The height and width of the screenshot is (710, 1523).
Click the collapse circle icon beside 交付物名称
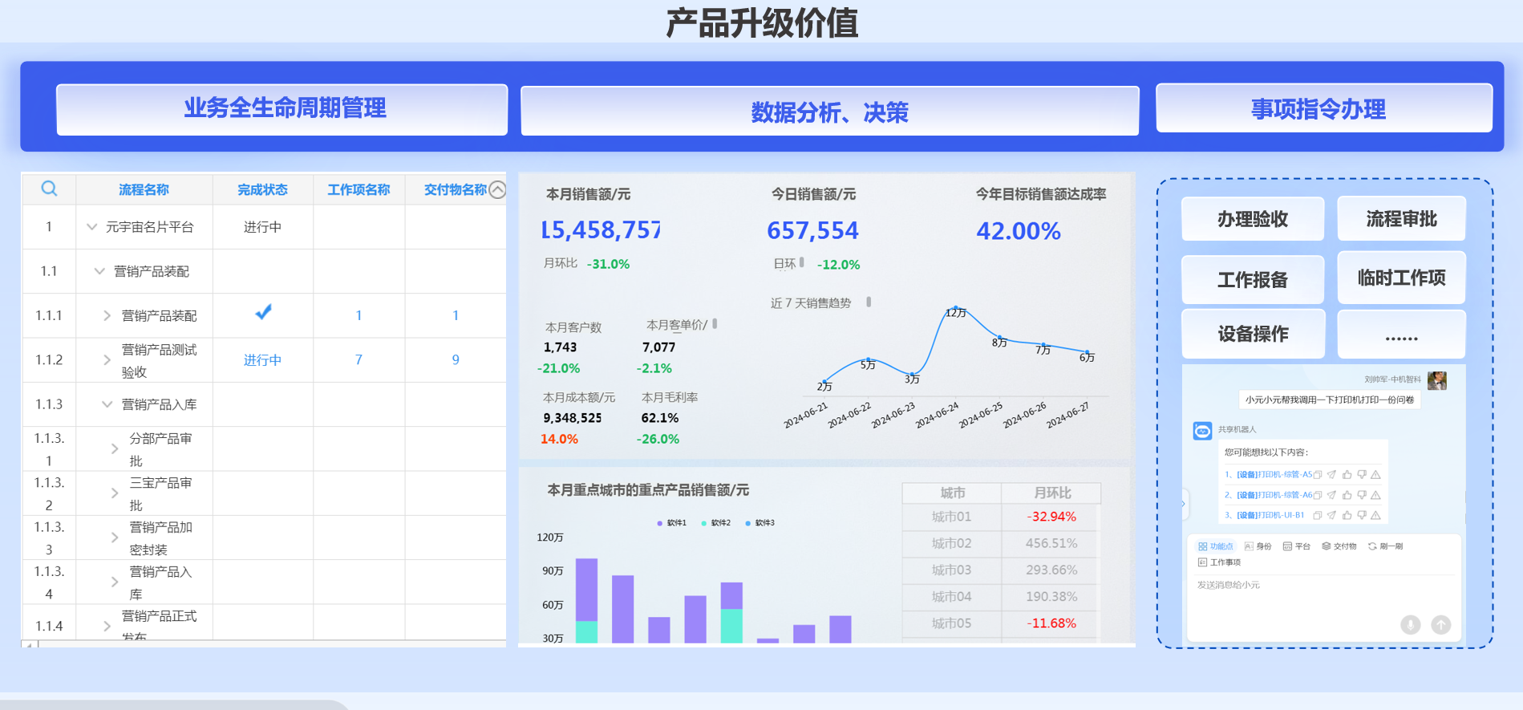497,189
